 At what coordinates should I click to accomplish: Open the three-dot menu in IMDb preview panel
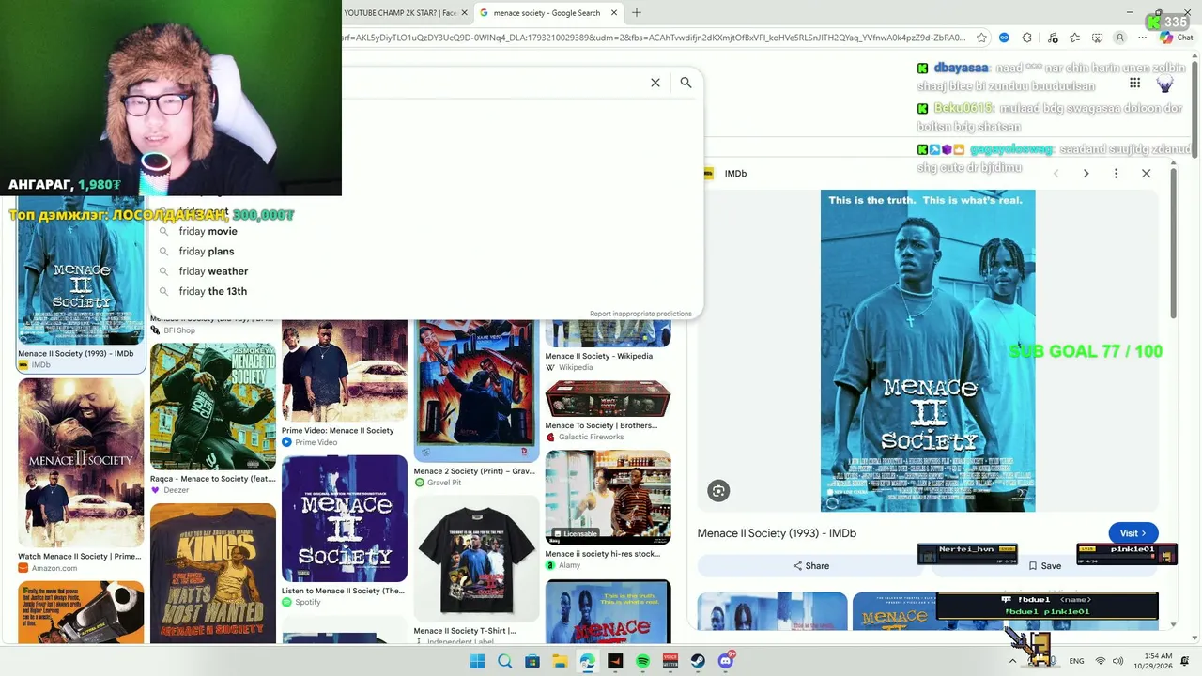[1116, 174]
